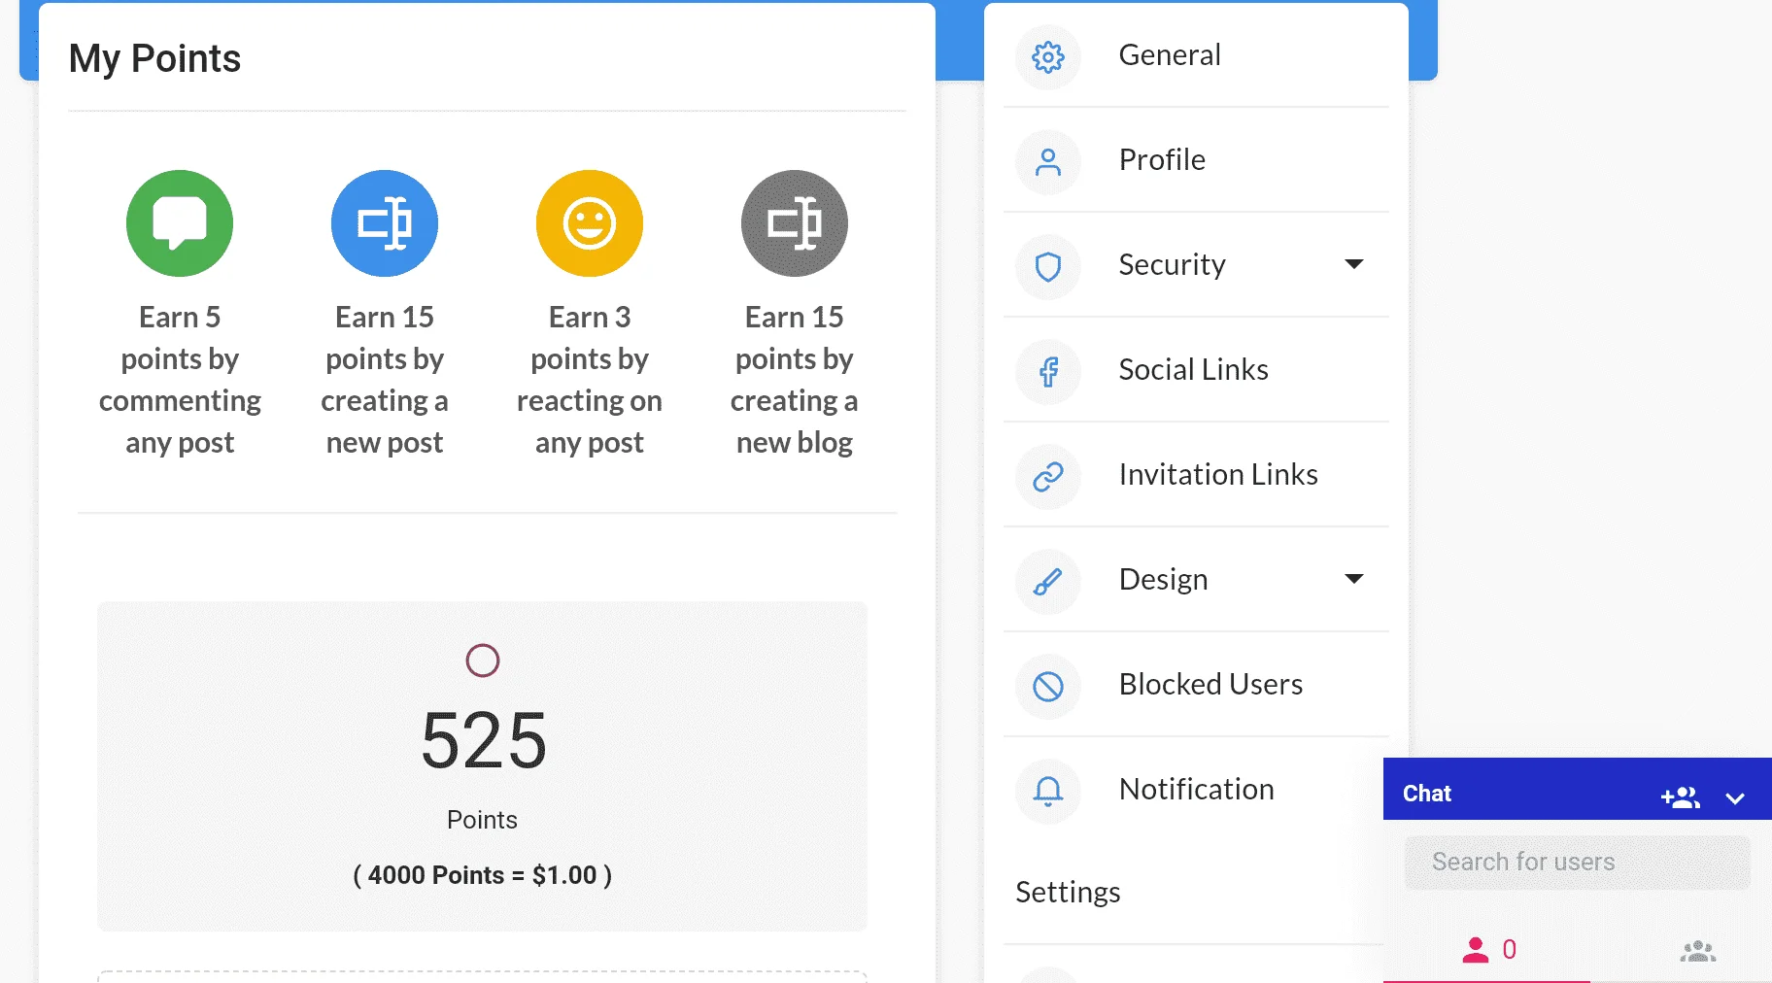
Task: Click the General gear icon
Action: (1048, 57)
